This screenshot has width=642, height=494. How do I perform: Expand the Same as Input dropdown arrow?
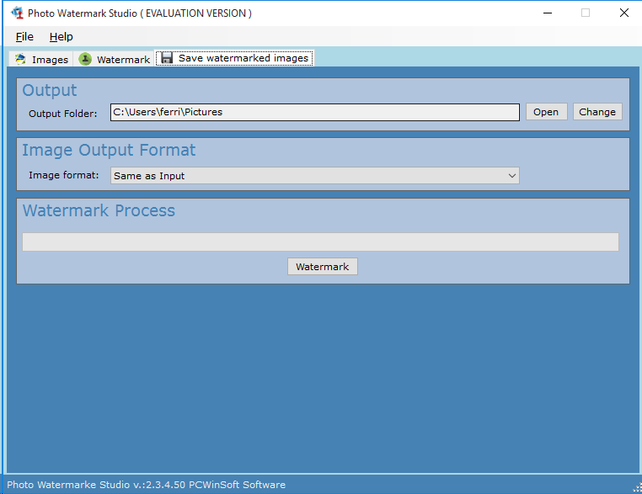(x=511, y=176)
